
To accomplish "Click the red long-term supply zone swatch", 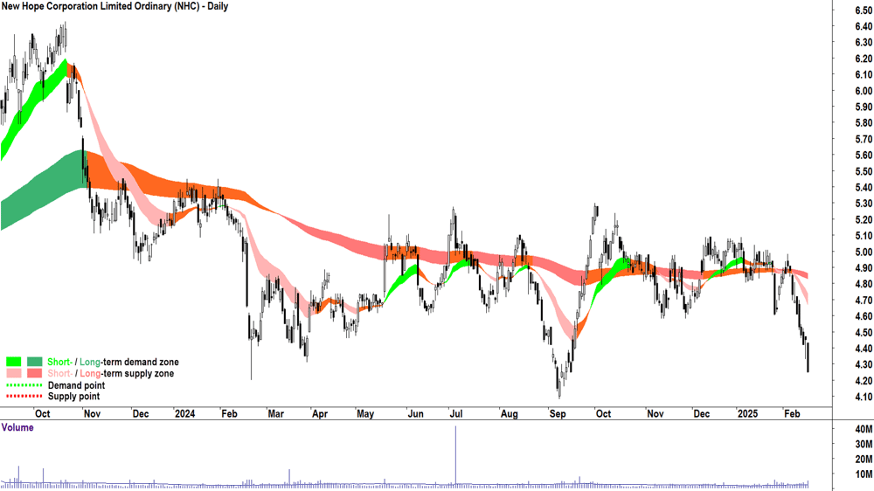I will pos(35,373).
